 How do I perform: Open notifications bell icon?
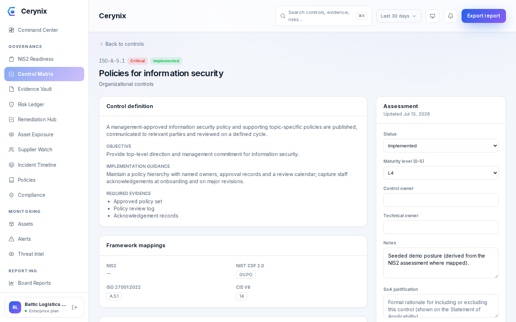pyautogui.click(x=450, y=16)
